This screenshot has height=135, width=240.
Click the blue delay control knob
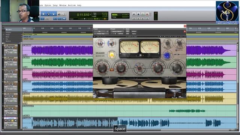[167, 55]
